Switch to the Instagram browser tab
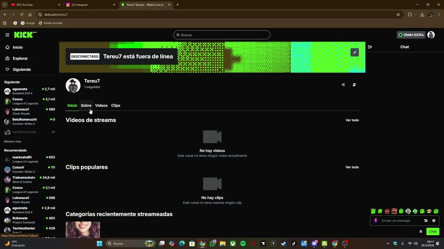This screenshot has width=444, height=249. [x=90, y=5]
